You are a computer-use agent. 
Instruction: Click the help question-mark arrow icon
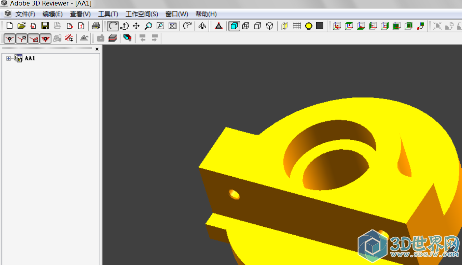pyautogui.click(x=187, y=26)
